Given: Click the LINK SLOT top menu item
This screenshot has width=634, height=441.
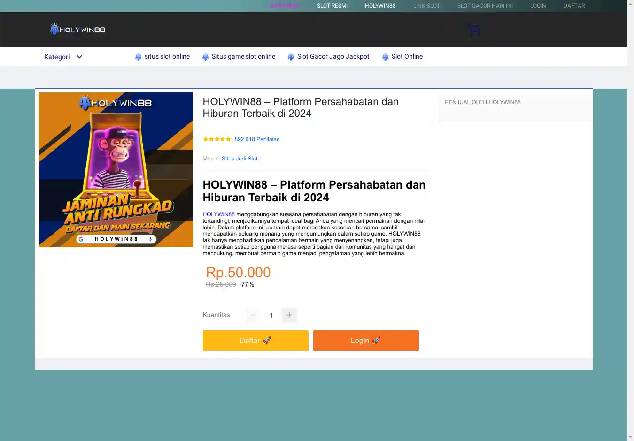Looking at the screenshot, I should pyautogui.click(x=426, y=6).
